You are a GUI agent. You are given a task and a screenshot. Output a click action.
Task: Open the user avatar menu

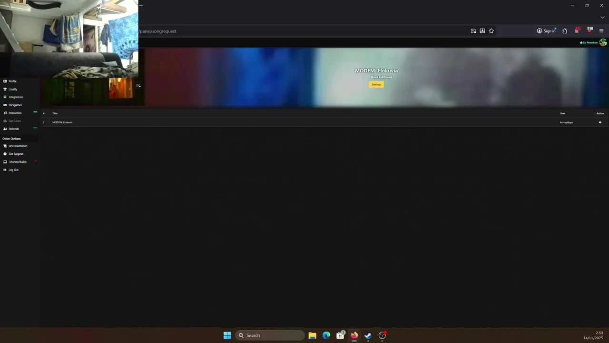click(603, 42)
